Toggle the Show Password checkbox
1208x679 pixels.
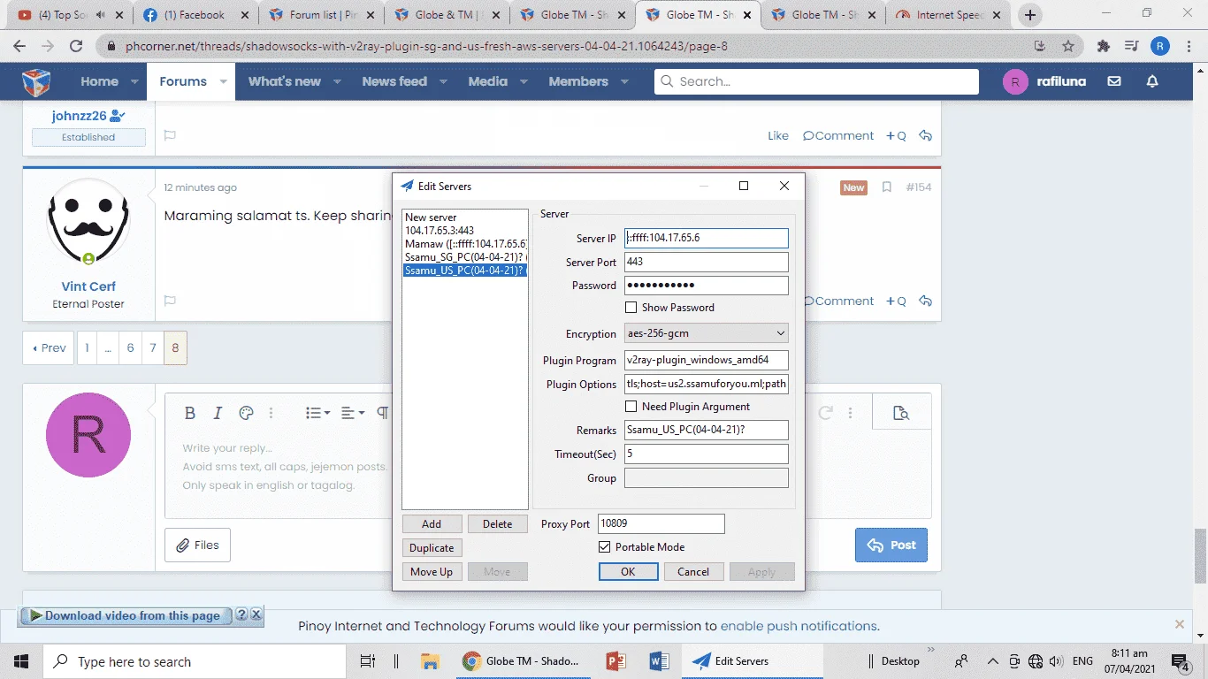[x=631, y=308]
